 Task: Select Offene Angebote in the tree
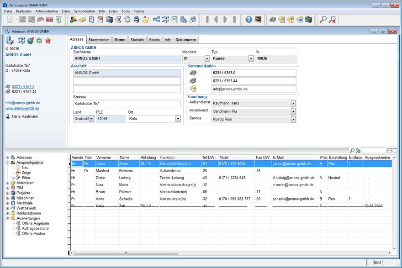pos(35,223)
